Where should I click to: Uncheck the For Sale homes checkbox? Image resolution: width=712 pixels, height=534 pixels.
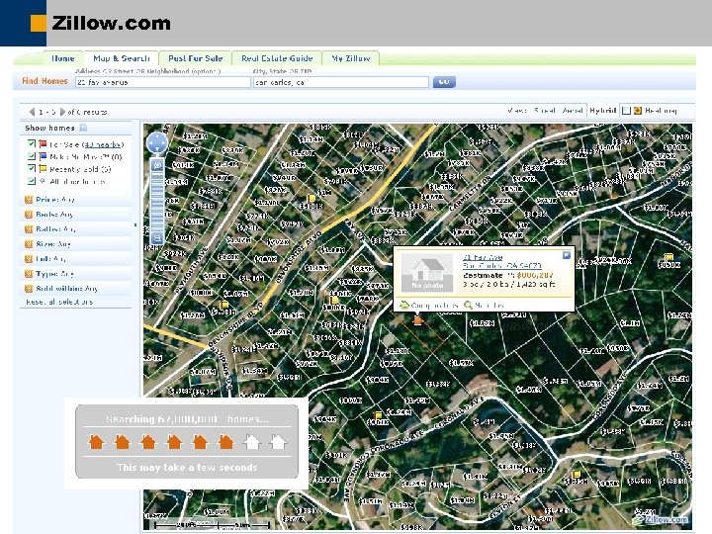point(32,144)
